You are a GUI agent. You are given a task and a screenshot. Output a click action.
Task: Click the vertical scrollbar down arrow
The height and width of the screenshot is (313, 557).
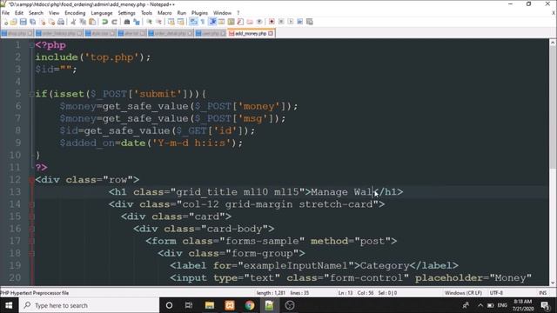pos(553,283)
